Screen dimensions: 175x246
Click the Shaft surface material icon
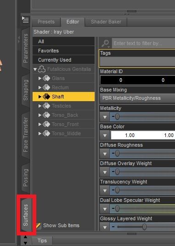(x=46, y=97)
